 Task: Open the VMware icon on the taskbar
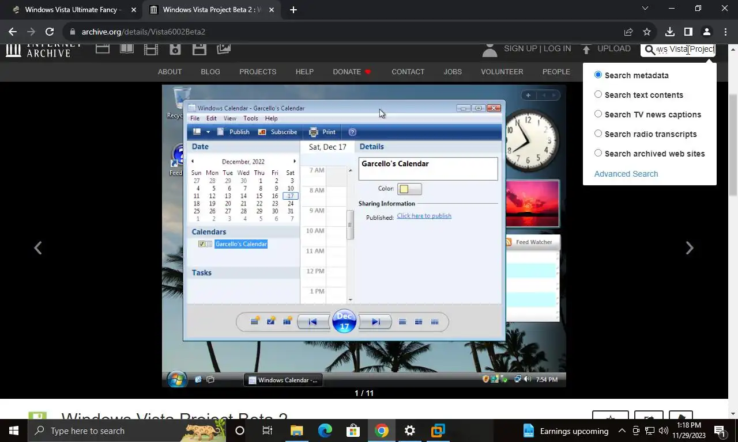click(438, 430)
